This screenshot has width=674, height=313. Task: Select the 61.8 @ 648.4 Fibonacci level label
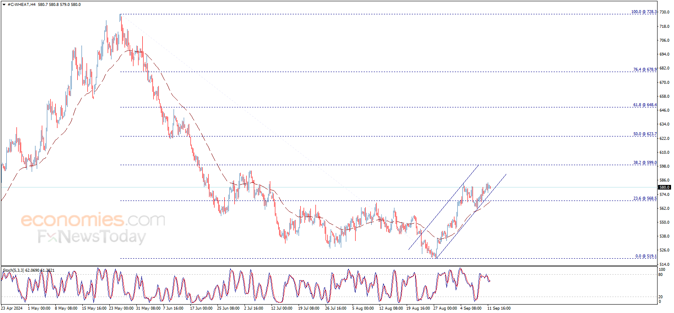645,105
